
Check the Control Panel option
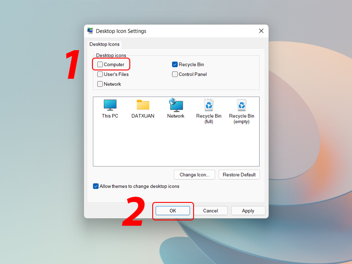point(175,74)
